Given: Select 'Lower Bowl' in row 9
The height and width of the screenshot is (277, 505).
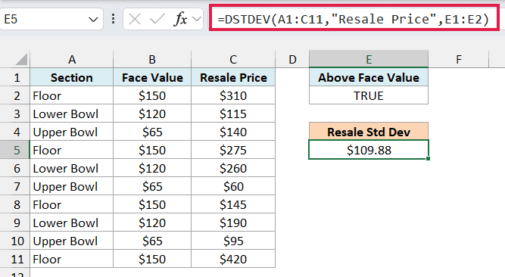Looking at the screenshot, I should click(x=72, y=223).
